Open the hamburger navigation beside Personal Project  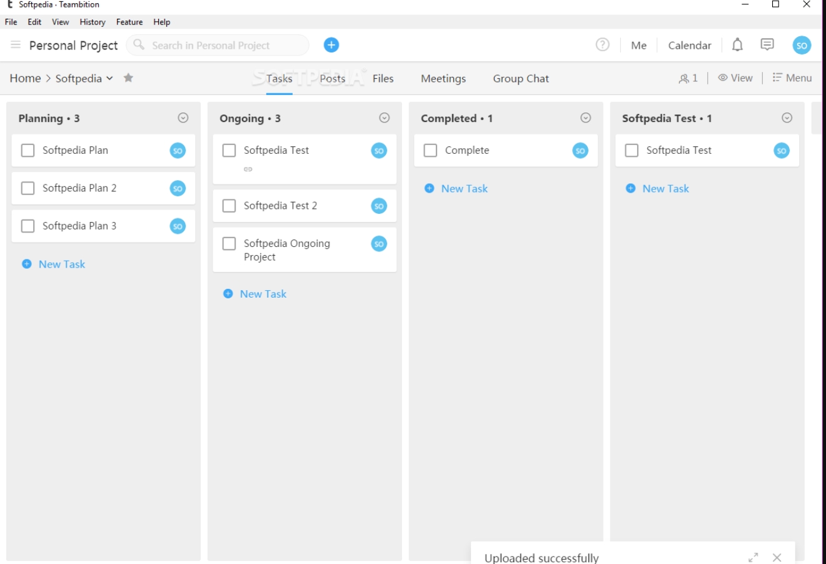pyautogui.click(x=16, y=45)
